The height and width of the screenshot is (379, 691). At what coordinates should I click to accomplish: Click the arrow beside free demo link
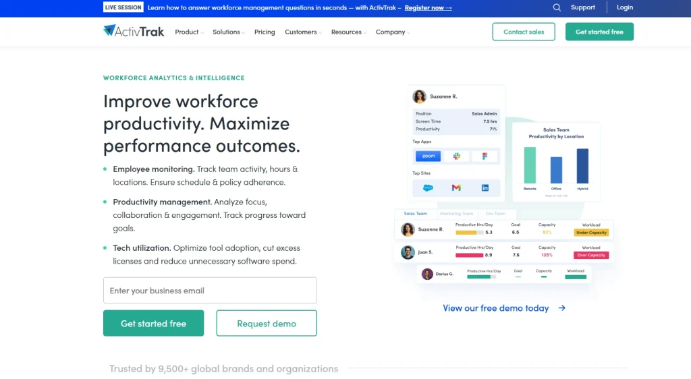pos(562,308)
